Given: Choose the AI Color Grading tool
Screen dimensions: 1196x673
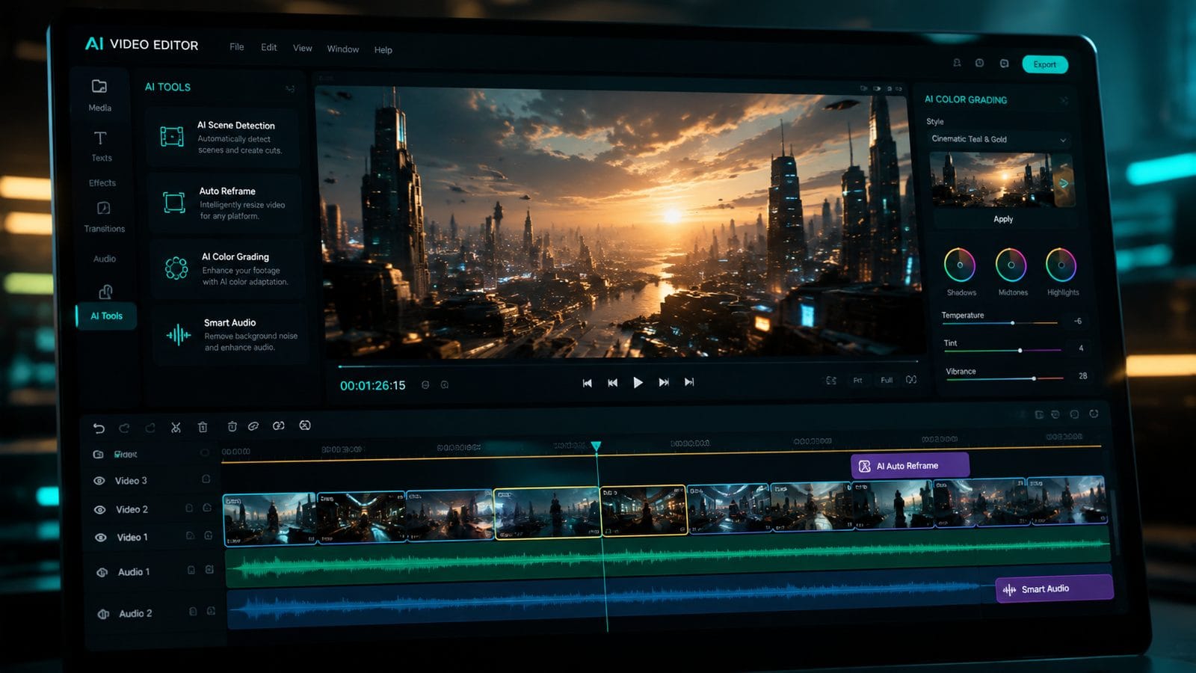Looking at the screenshot, I should [226, 268].
